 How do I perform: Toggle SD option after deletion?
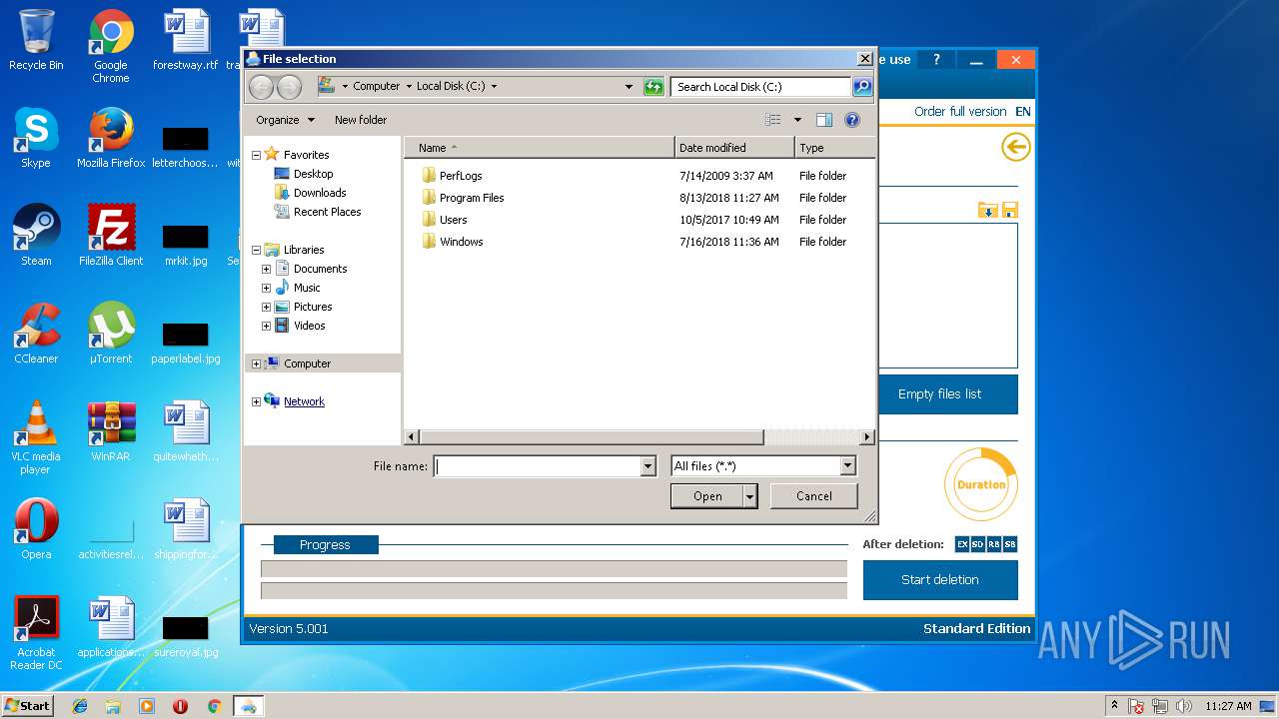point(978,544)
